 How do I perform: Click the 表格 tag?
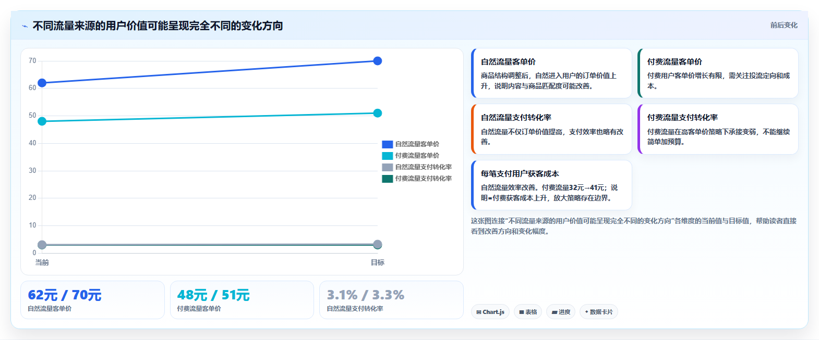coord(528,312)
